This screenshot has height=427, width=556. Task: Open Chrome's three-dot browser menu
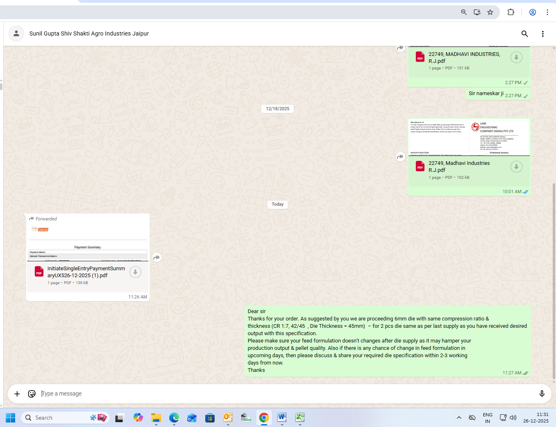[x=547, y=12]
